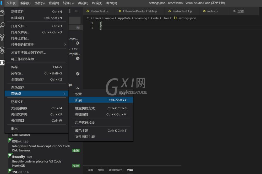This screenshot has width=262, height=174.
Task: Open 调试控制台 panel tab
Action: 115,170
